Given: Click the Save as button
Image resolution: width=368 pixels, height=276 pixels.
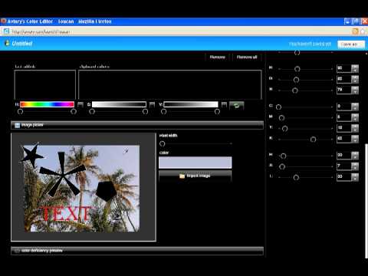Looking at the screenshot, I should click(351, 44).
